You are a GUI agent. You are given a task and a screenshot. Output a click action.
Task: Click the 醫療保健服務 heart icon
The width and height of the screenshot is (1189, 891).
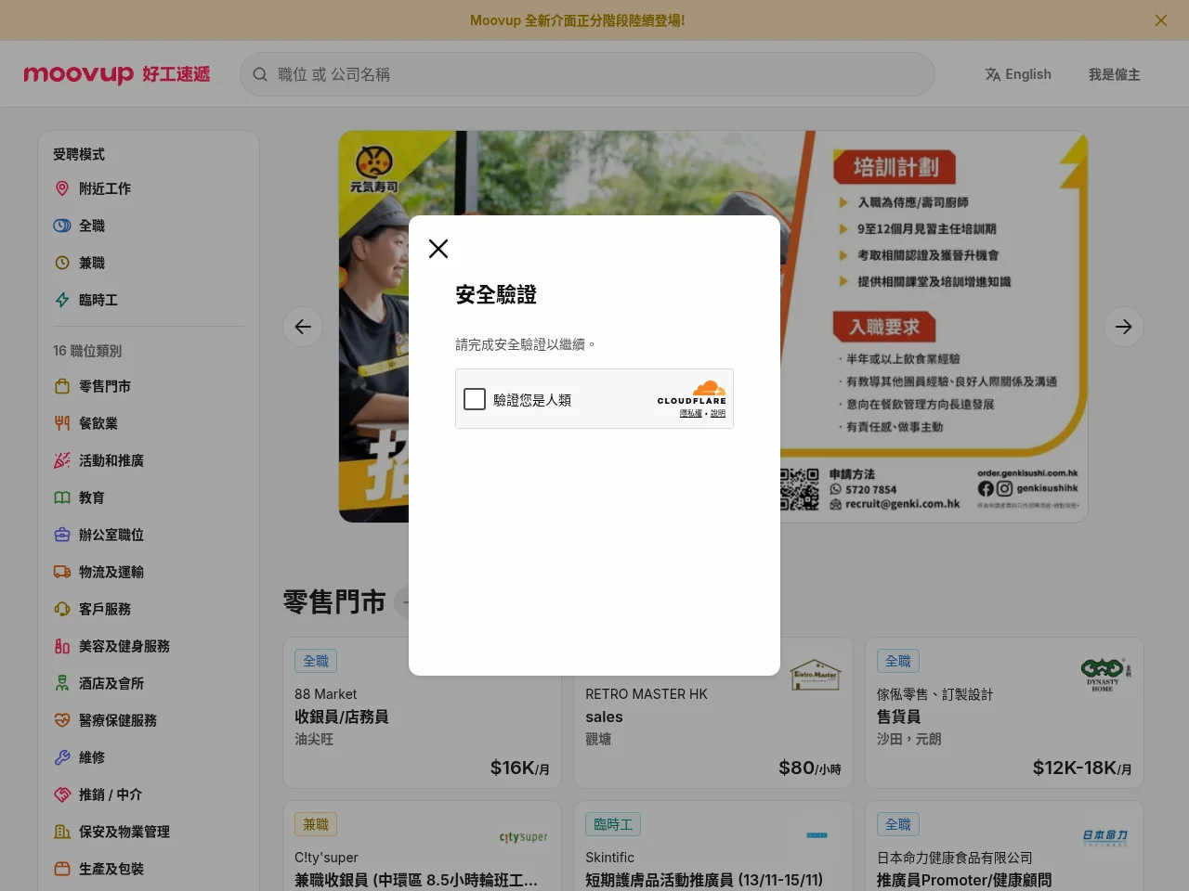(x=62, y=720)
